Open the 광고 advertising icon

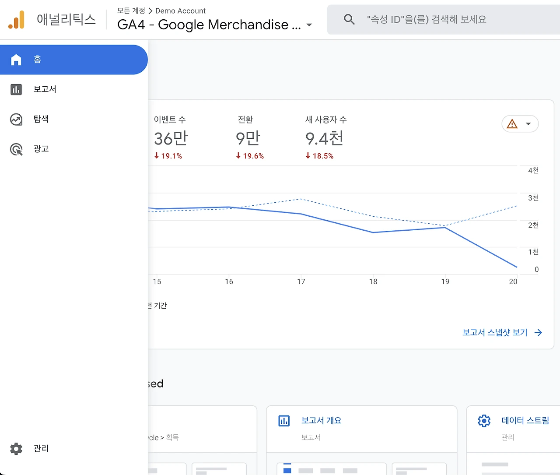click(x=16, y=149)
